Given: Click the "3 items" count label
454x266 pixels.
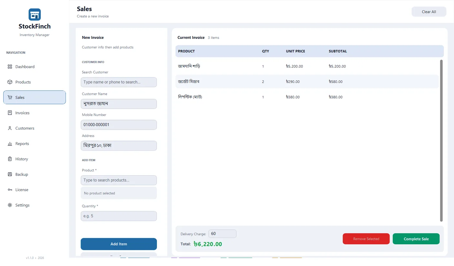Looking at the screenshot, I should (x=213, y=38).
